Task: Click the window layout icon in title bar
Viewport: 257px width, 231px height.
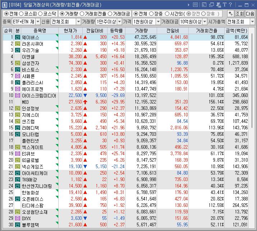Action: (x=204, y=5)
